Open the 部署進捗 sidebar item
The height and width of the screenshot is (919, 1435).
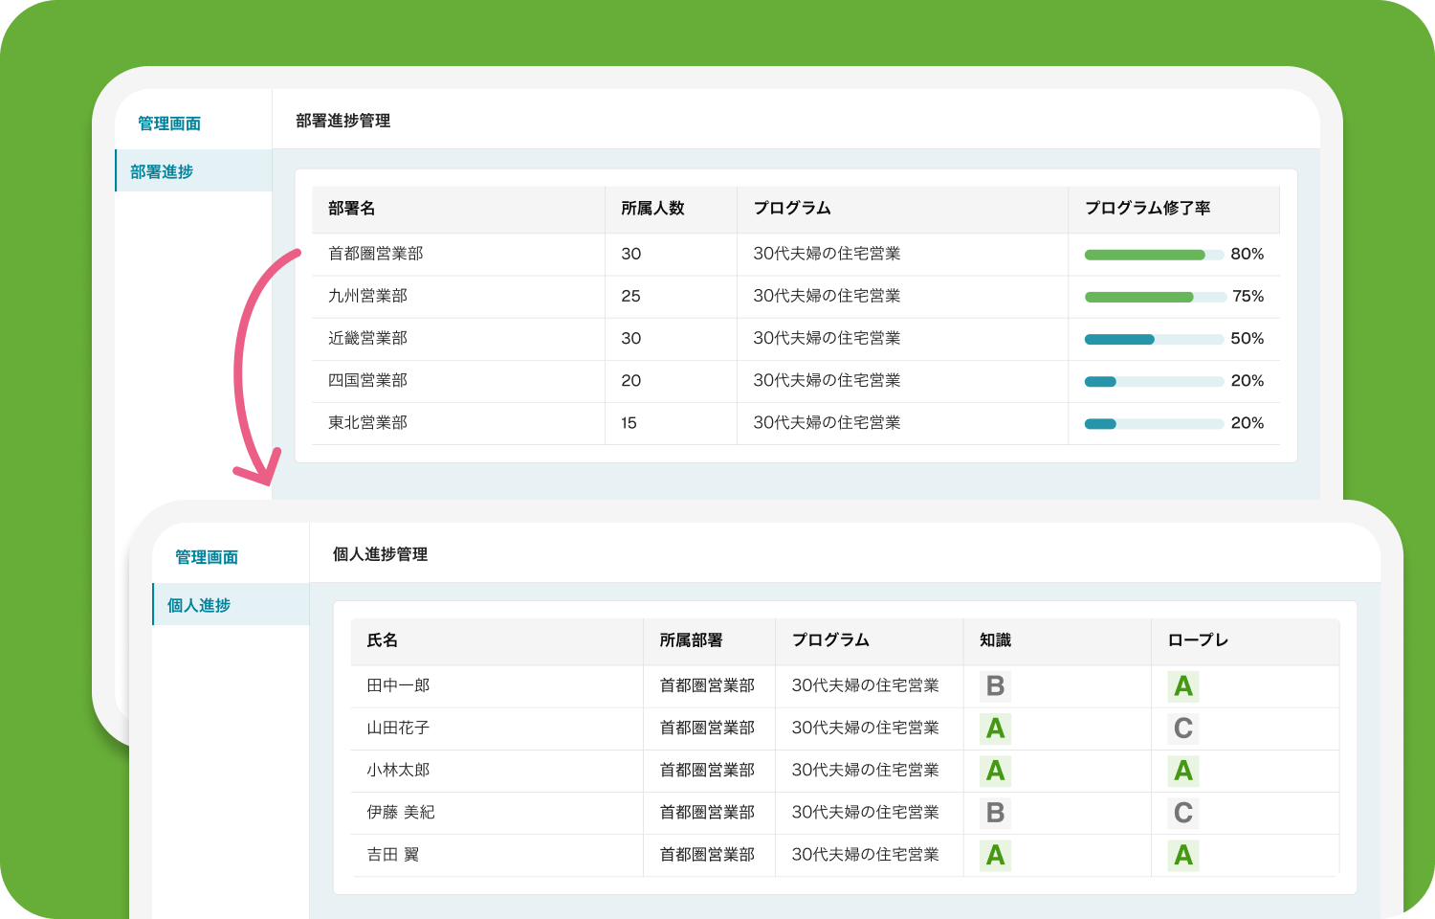coord(160,170)
